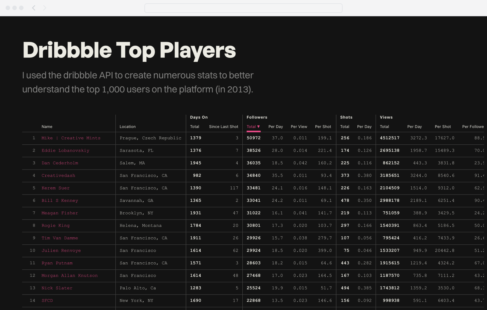The width and height of the screenshot is (487, 310).
Task: Open Julien Renvoye profile link
Action: (x=61, y=251)
